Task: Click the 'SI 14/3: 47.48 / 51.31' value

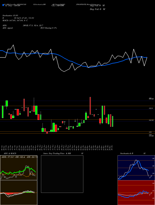Action: pos(24,18)
